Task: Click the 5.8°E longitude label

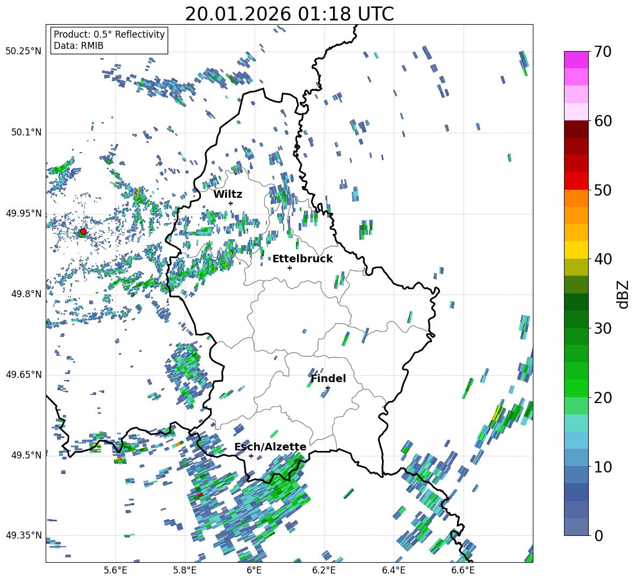Action: 185,570
